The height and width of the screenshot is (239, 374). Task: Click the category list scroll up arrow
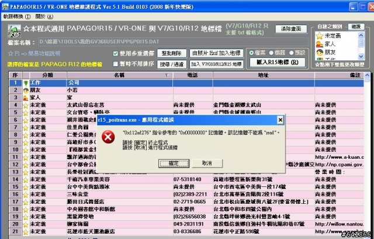pyautogui.click(x=361, y=35)
